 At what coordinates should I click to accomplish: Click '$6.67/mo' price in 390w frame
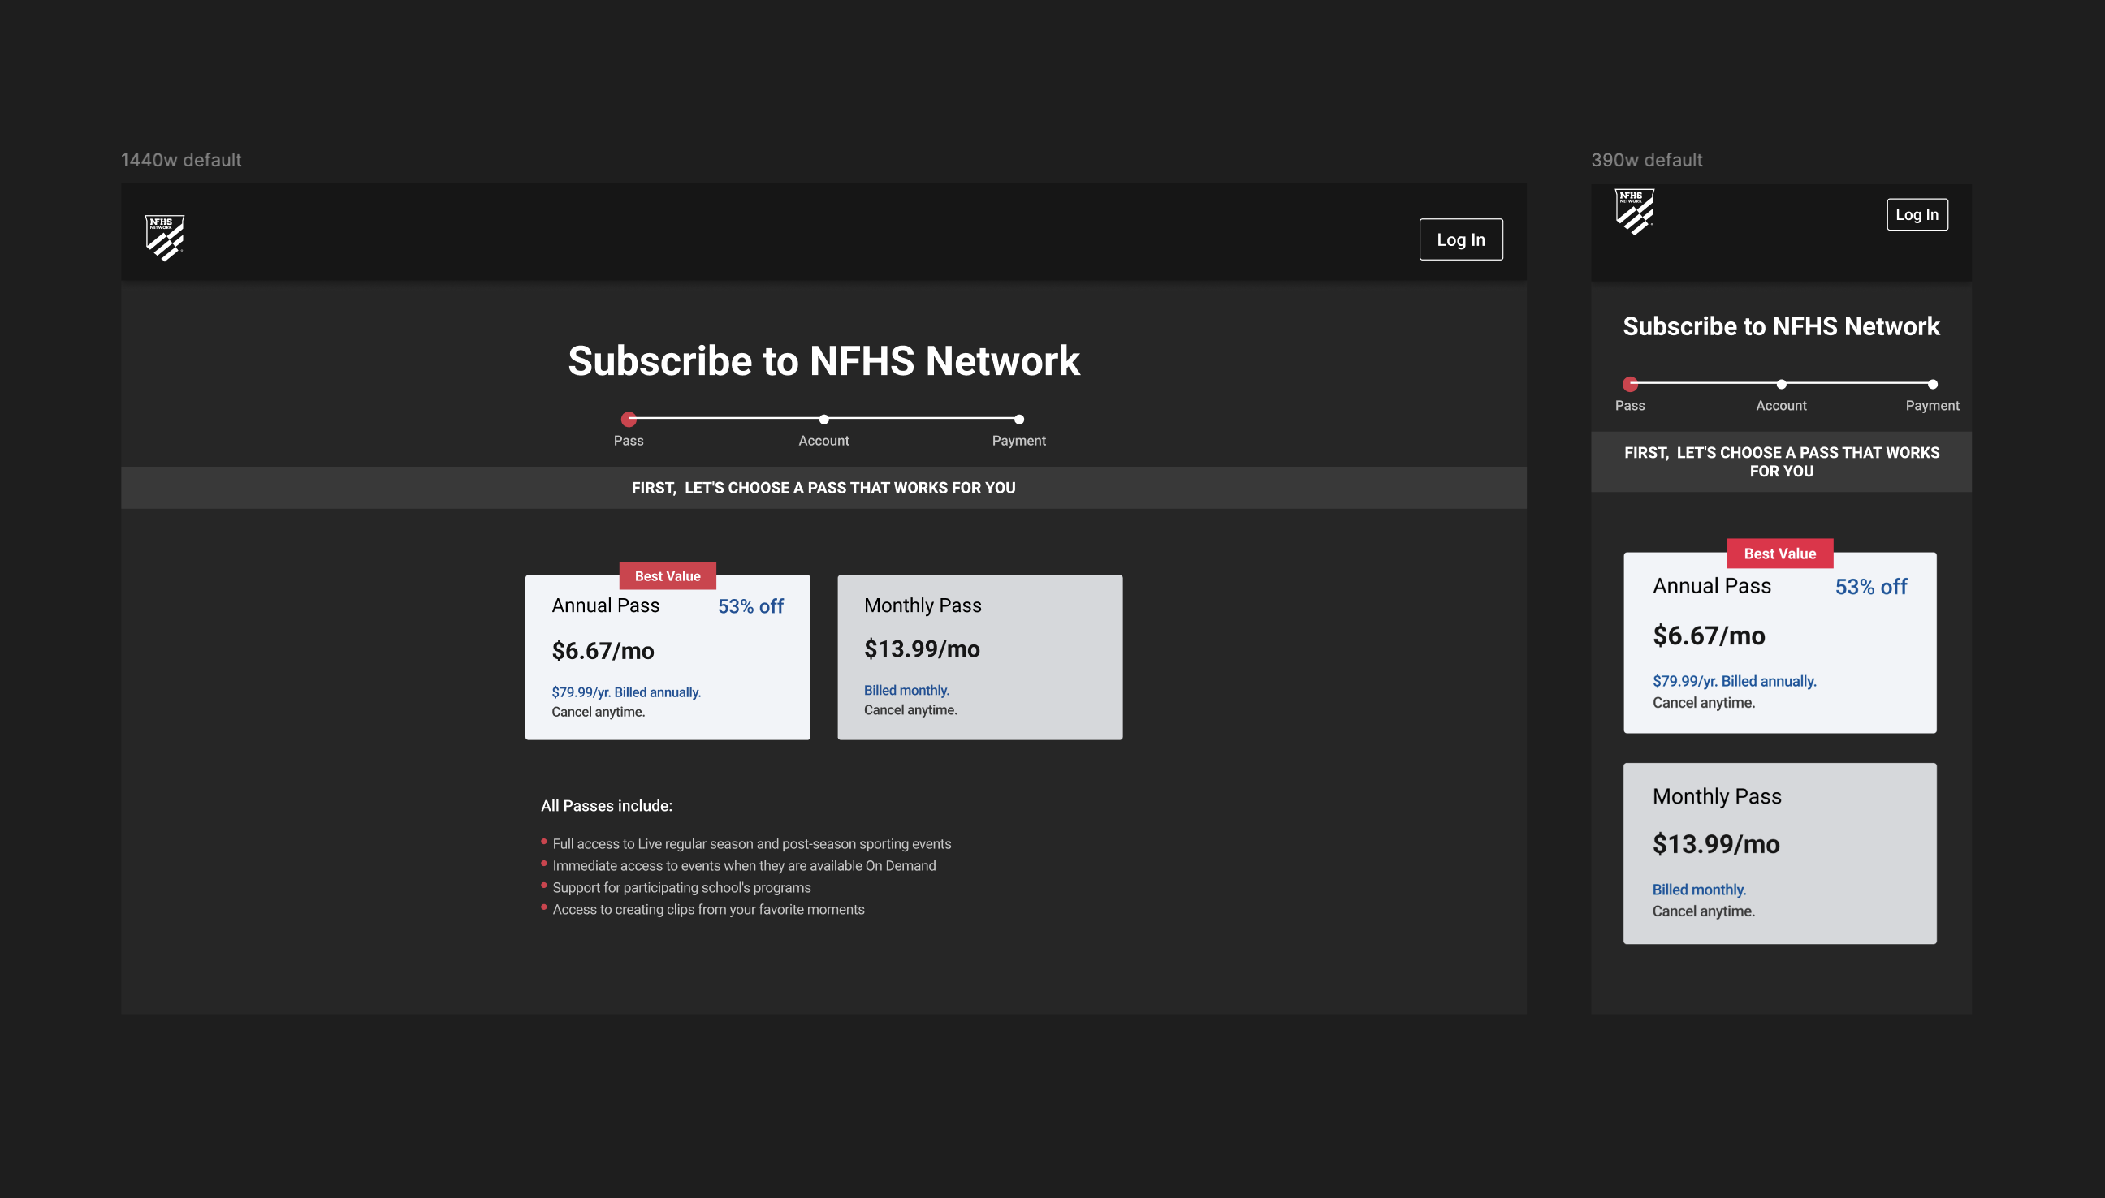[x=1709, y=636]
